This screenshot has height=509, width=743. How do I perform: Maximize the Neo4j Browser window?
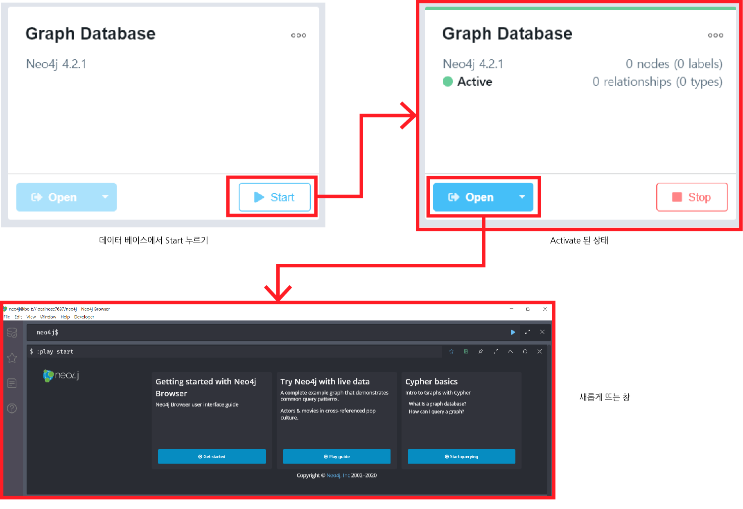528,309
